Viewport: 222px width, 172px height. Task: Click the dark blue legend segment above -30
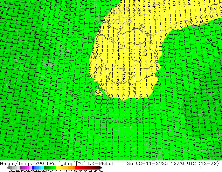[x=33, y=168]
